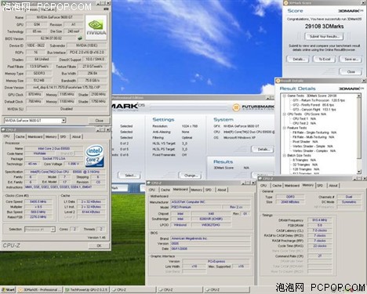Click the GPU-Z Name field

point(55,17)
